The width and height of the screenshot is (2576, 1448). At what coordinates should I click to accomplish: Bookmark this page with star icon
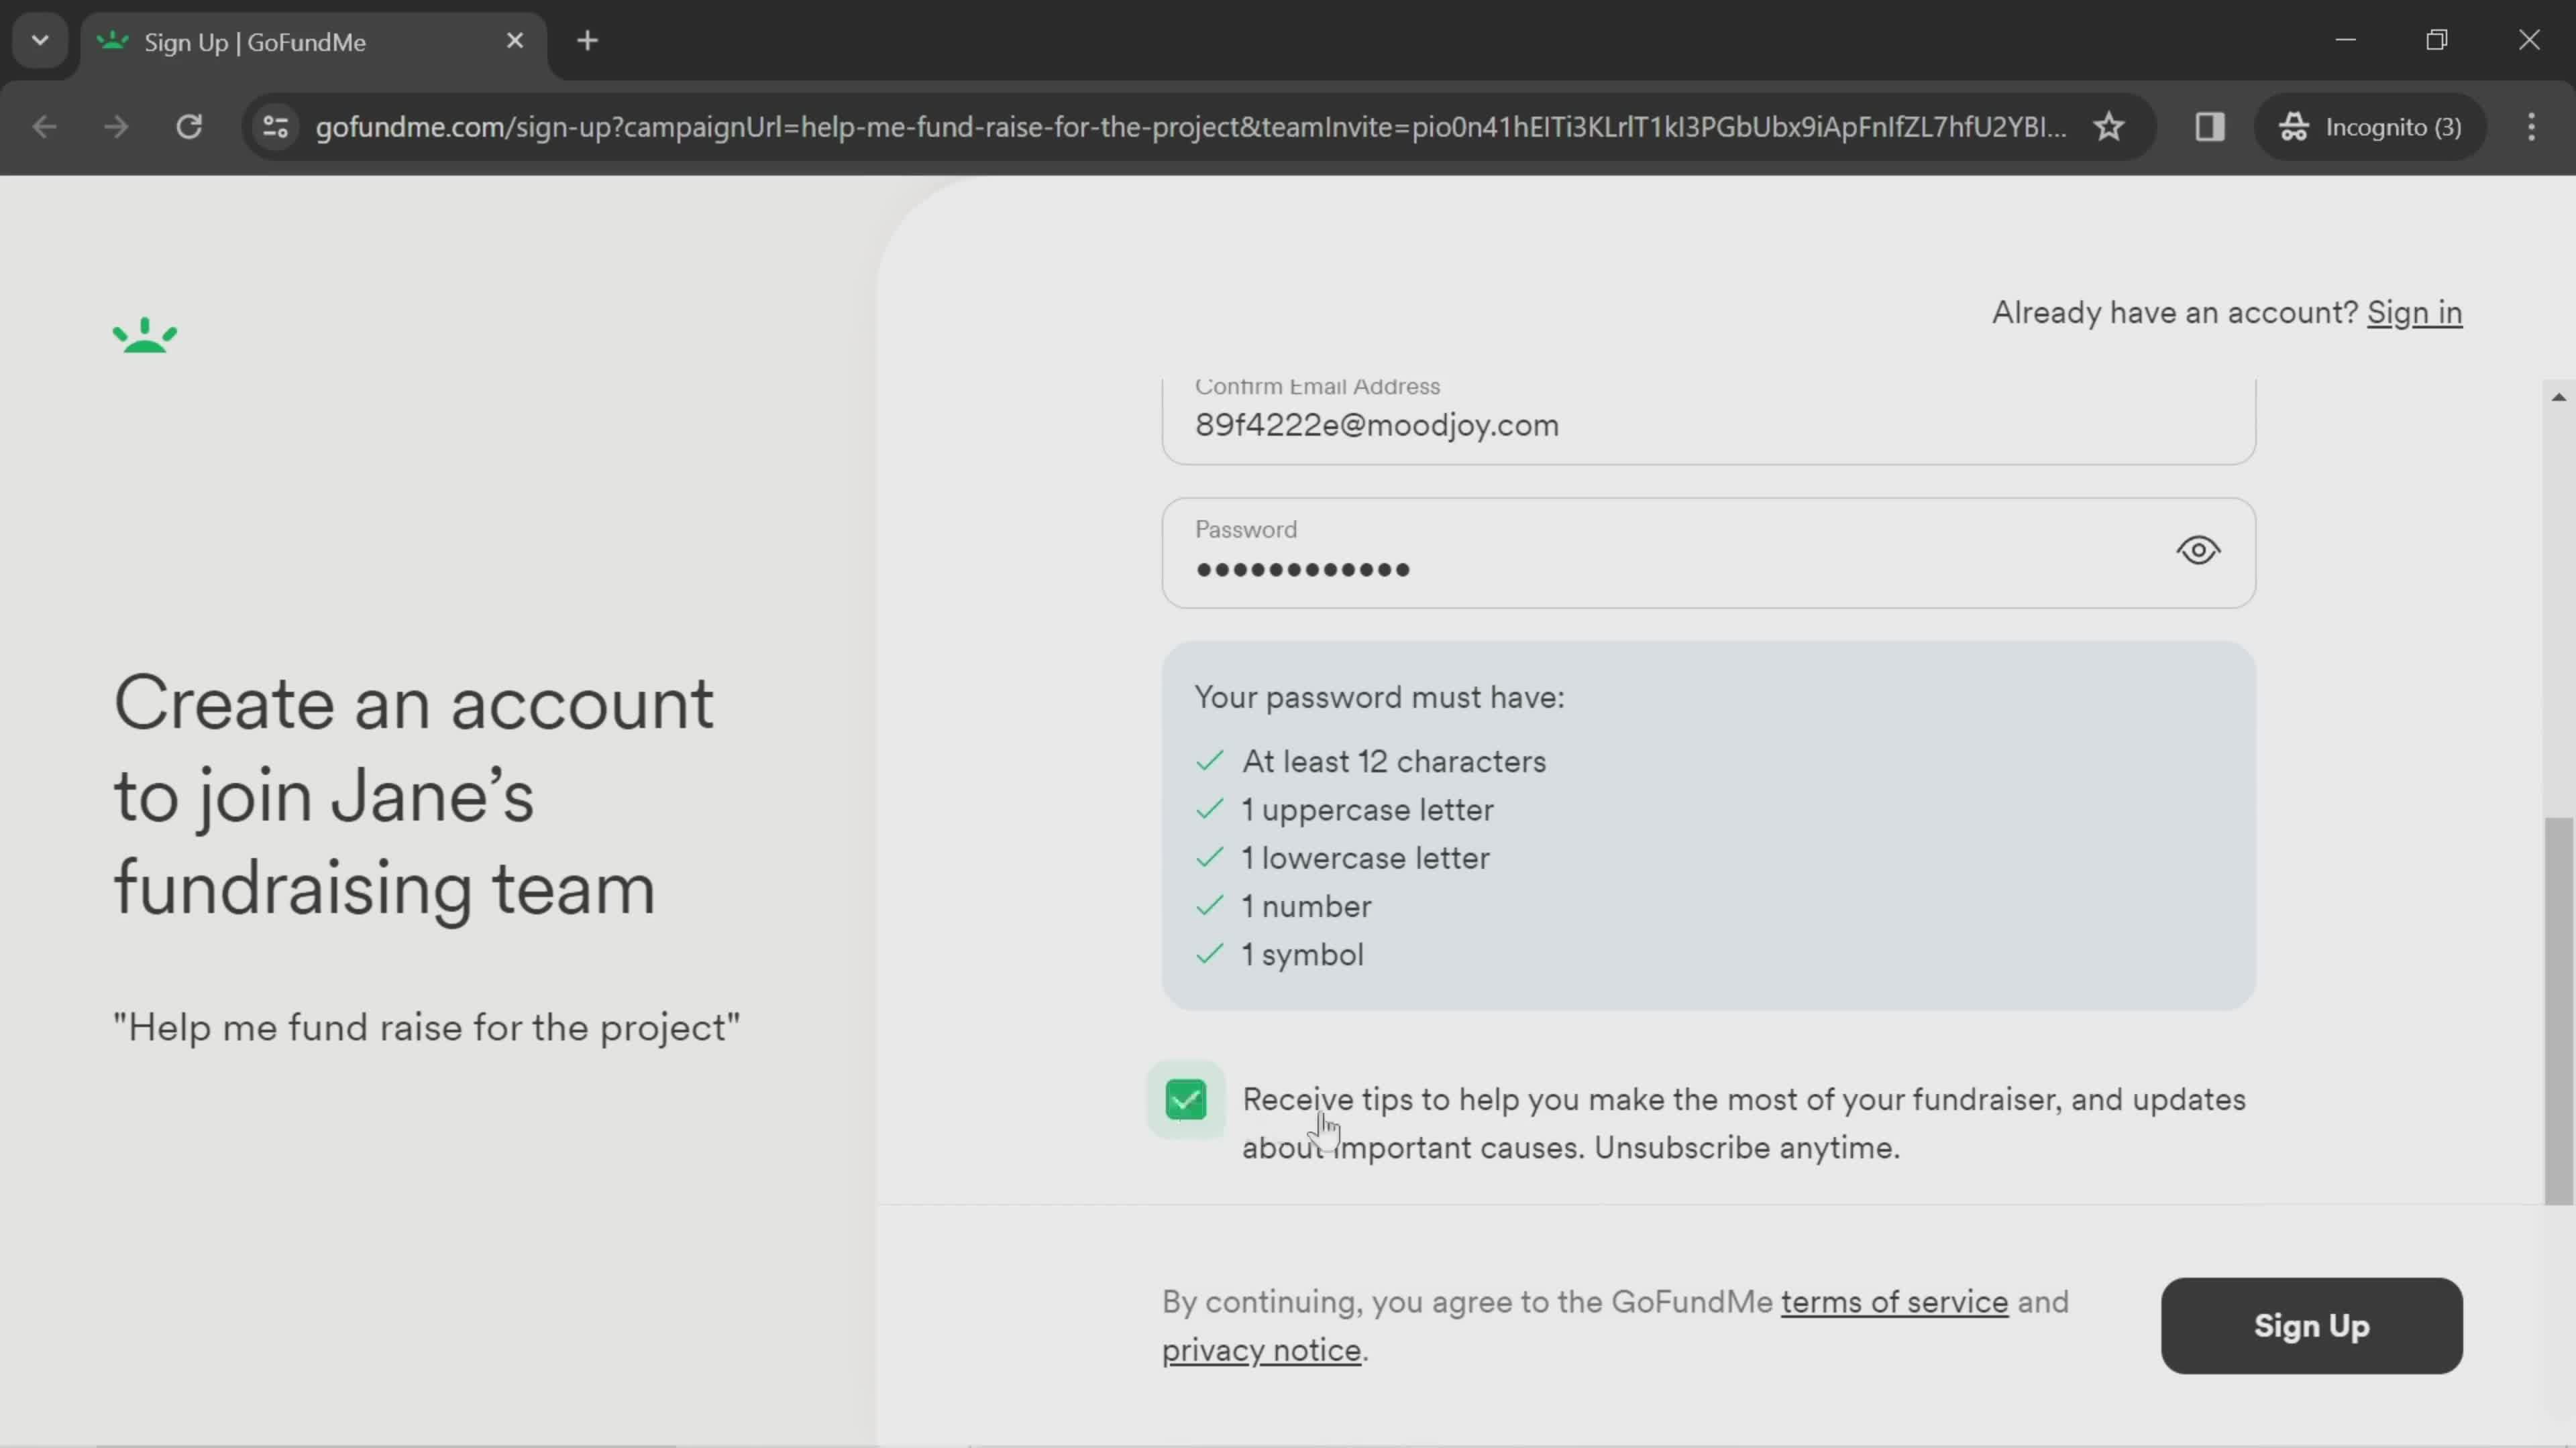(x=2109, y=127)
